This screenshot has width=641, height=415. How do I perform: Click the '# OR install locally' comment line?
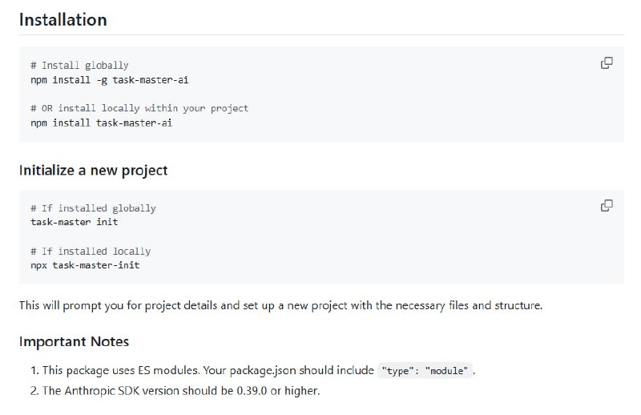pos(139,108)
